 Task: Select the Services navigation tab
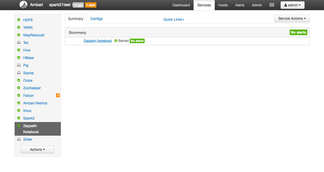pos(204,5)
